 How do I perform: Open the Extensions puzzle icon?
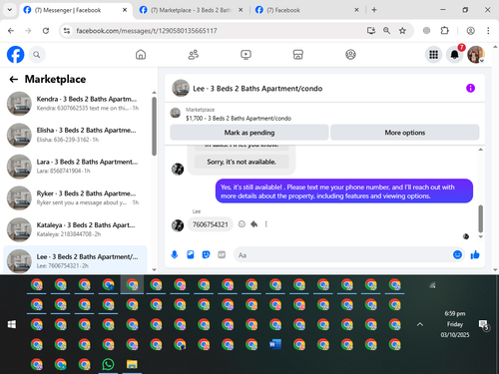click(x=444, y=31)
